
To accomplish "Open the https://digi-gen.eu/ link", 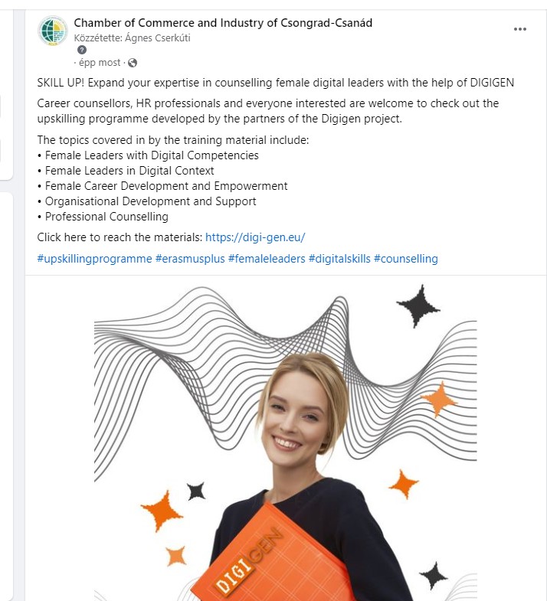I will coord(255,237).
